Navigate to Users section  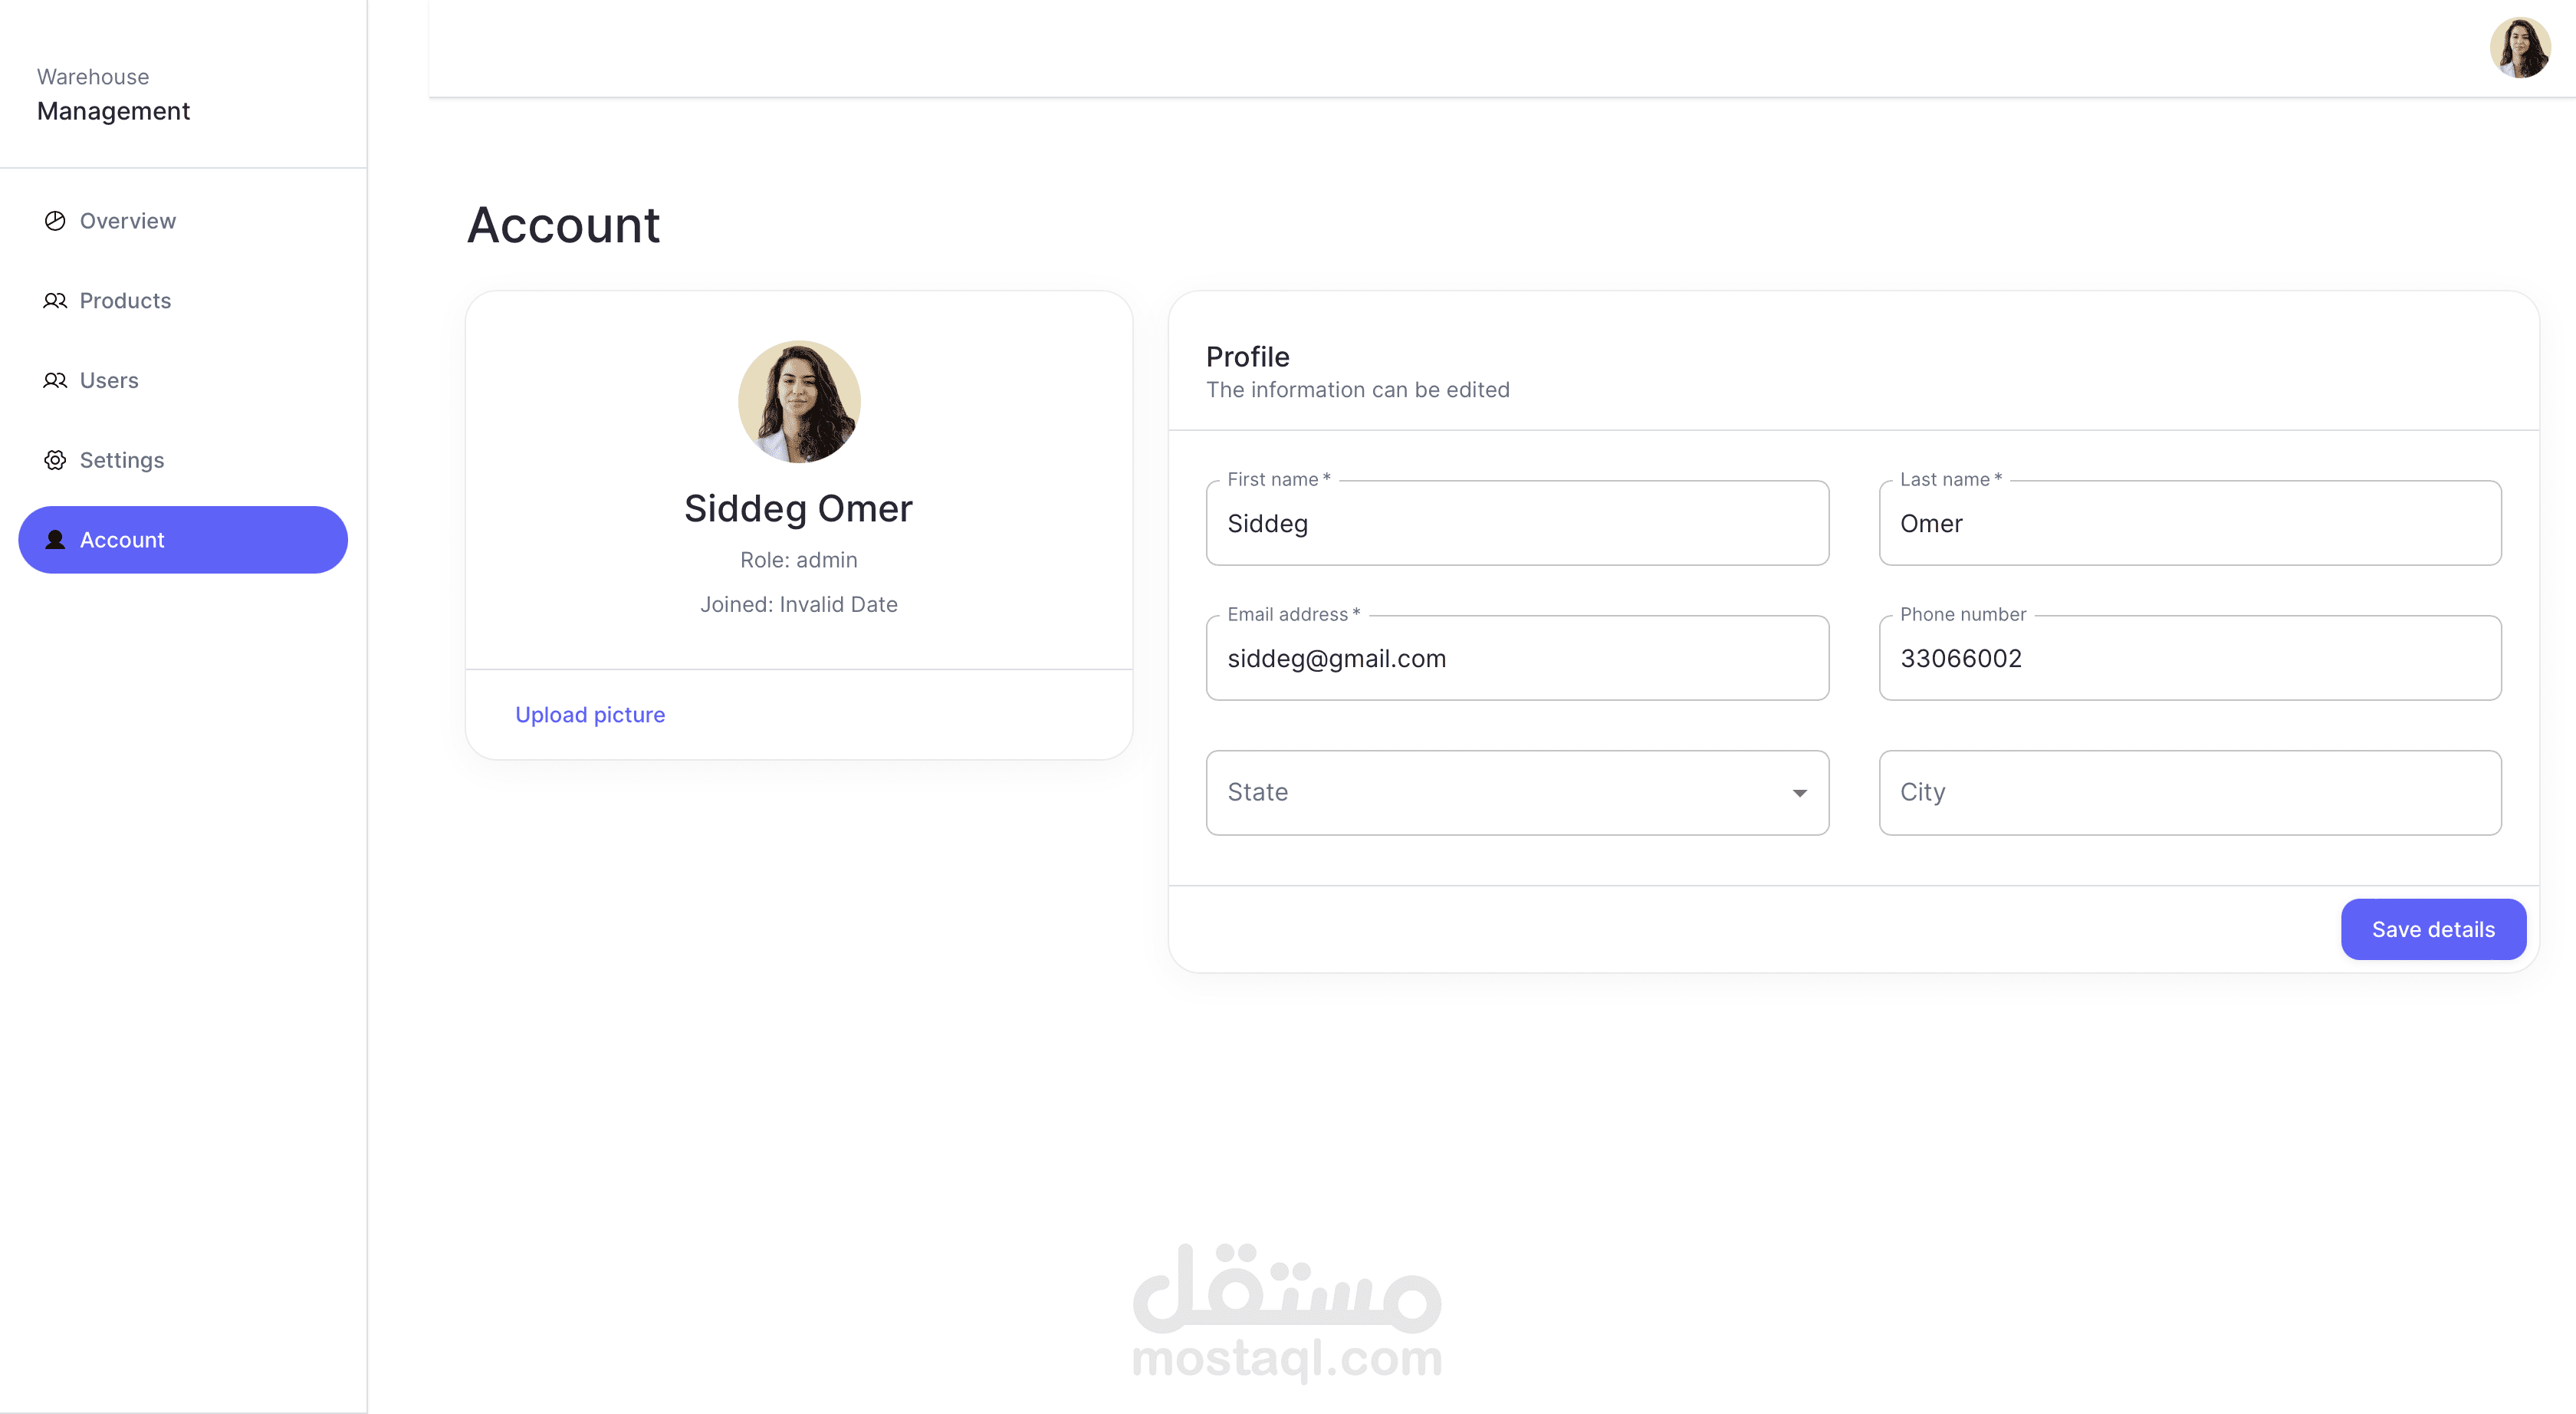[109, 381]
